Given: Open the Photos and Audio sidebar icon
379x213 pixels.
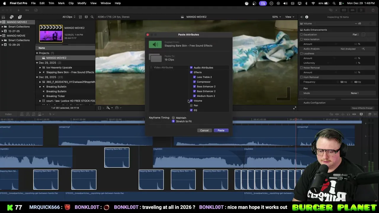Looking at the screenshot, I should 12,17.
